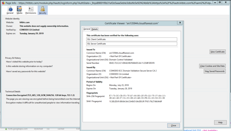The height and width of the screenshot is (131, 231).
Task: Close the Certificate Viewer with the X
Action: point(180,23)
